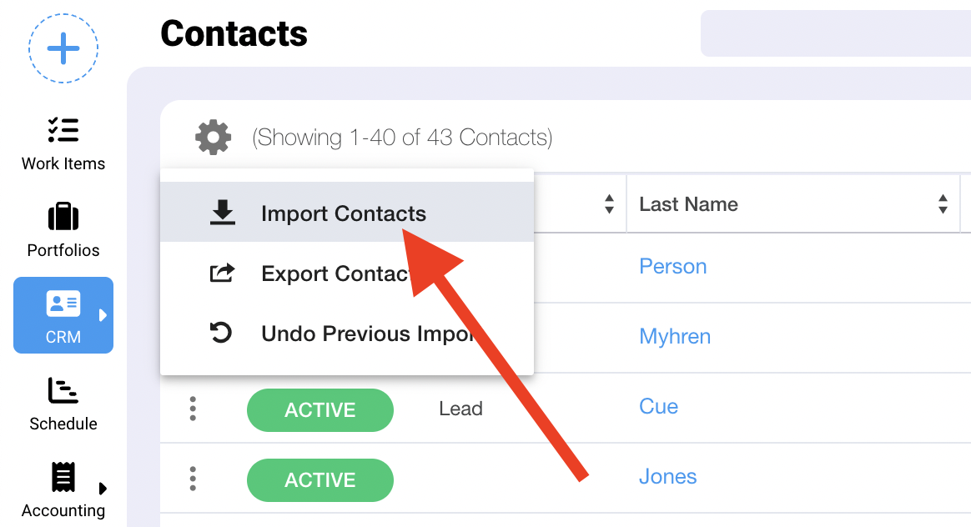Click the gear settings icon
The width and height of the screenshot is (971, 527).
click(x=213, y=137)
